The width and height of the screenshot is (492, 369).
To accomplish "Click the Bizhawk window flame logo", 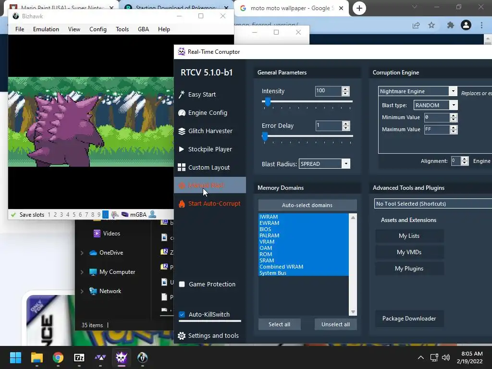I will tap(15, 16).
